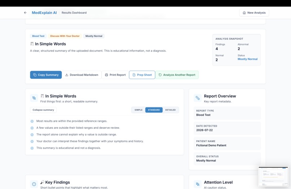Click the Attention Level heading

tap(218, 182)
